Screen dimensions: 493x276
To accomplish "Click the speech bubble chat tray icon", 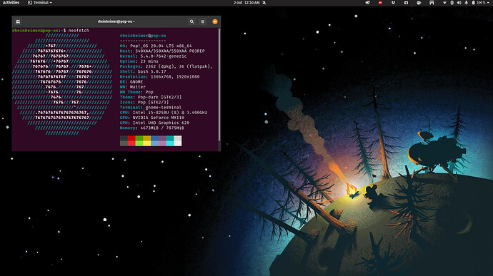I will click(x=419, y=3).
